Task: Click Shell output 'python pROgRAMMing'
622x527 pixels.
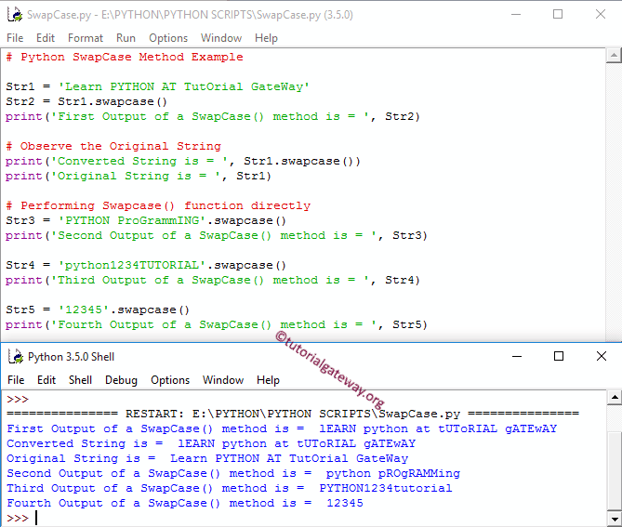Action: pyautogui.click(x=392, y=473)
